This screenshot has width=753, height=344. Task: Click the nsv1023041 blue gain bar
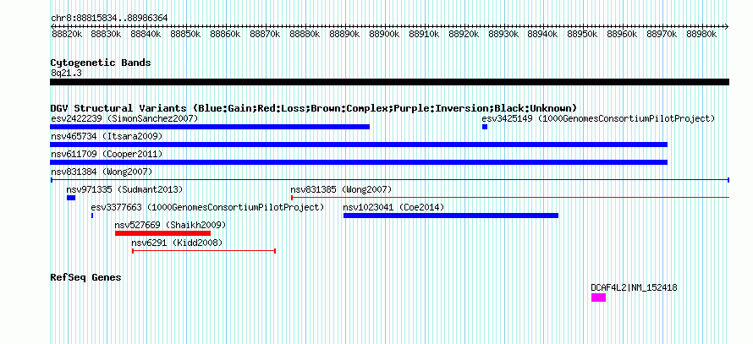451,216
